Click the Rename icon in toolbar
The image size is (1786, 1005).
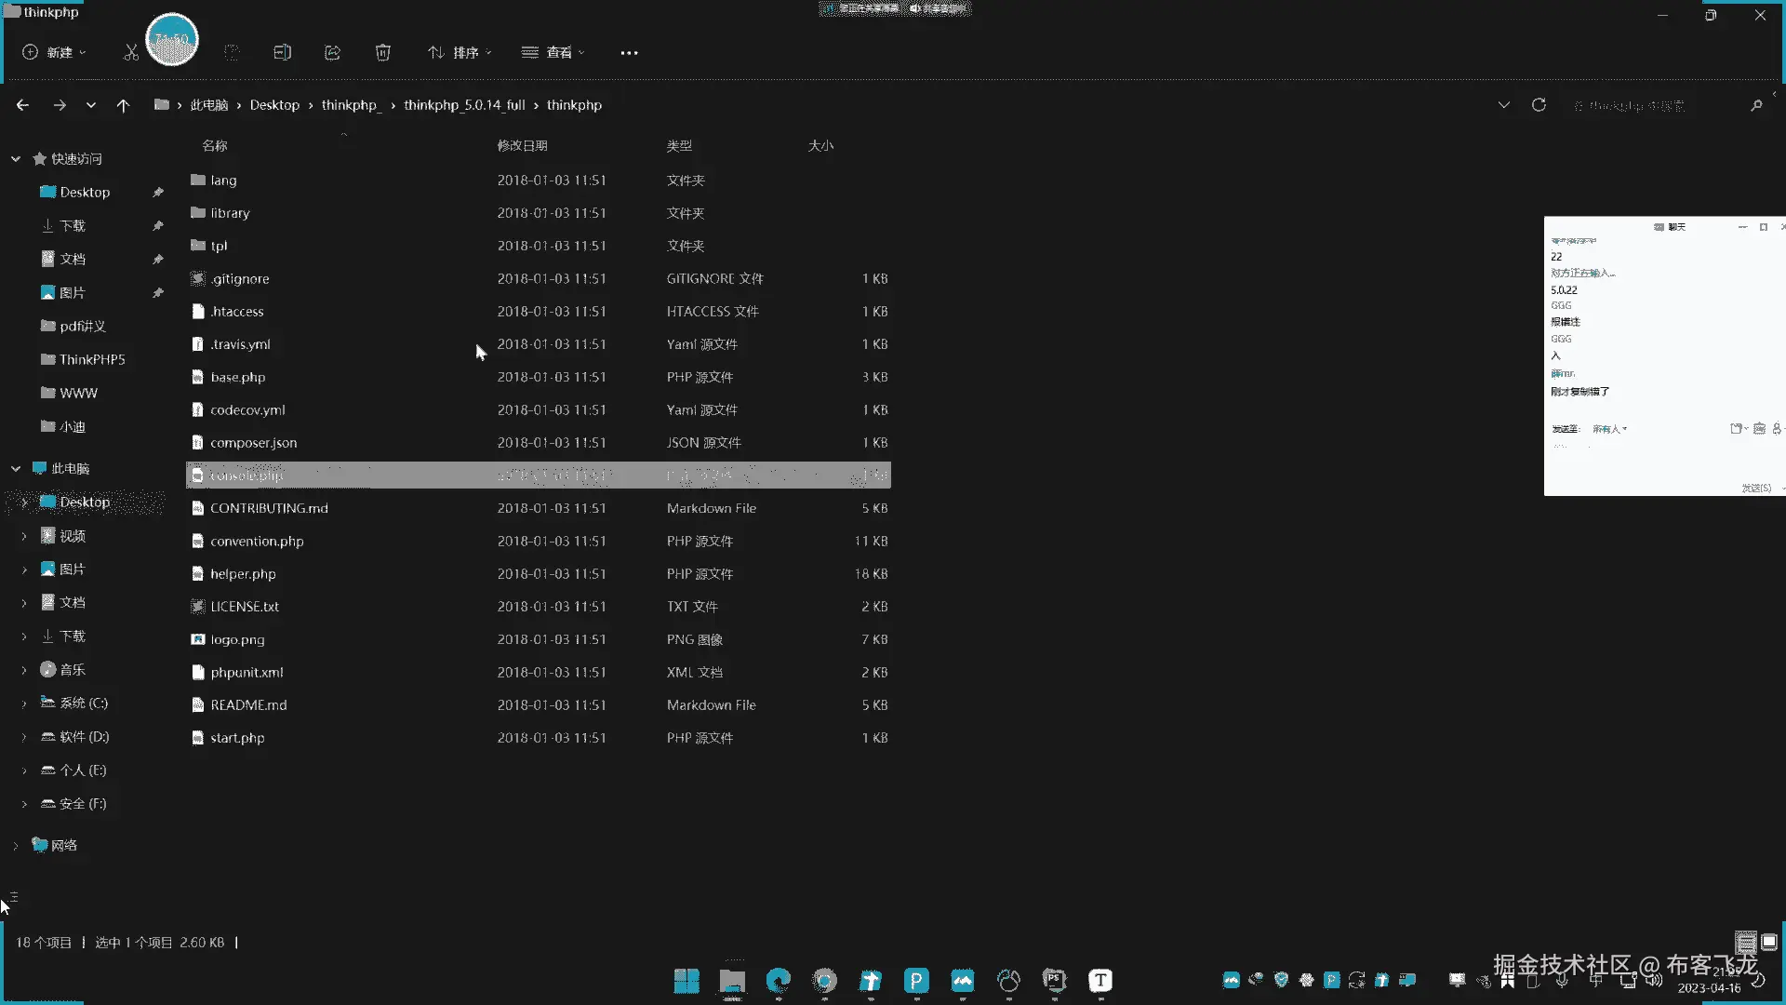[x=282, y=52]
